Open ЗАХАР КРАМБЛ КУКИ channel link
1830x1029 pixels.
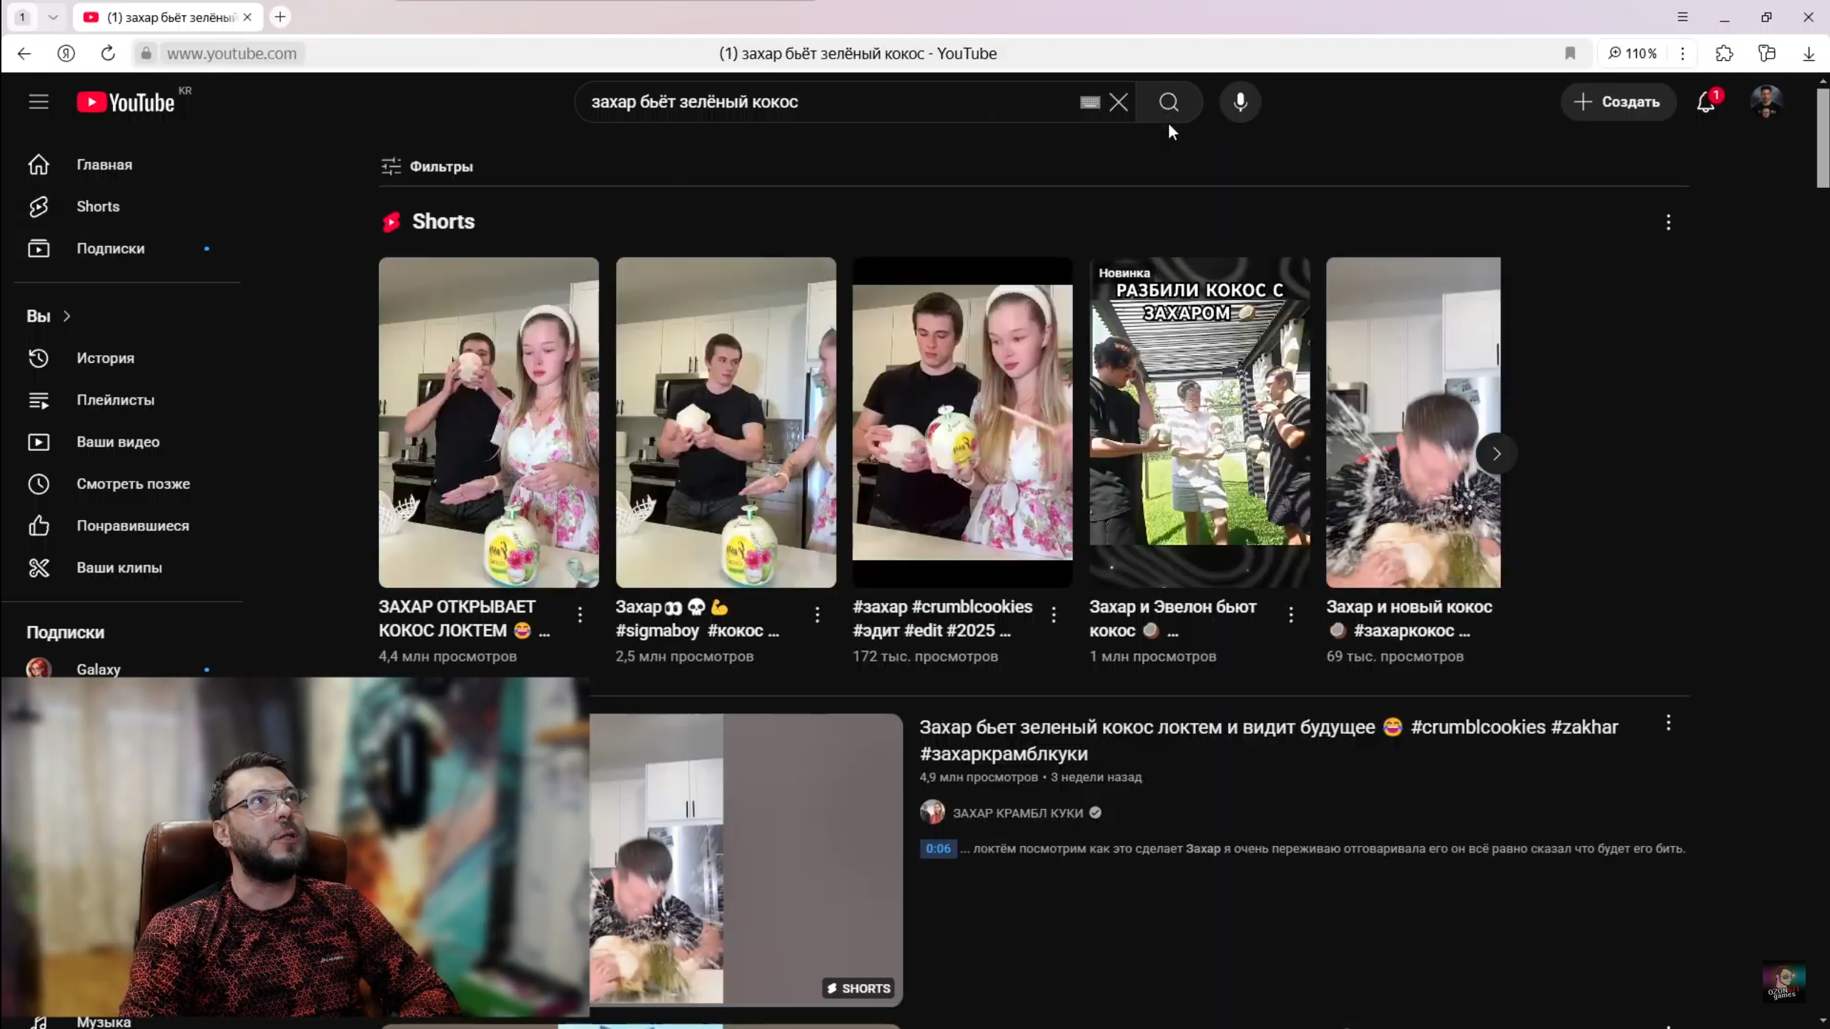[x=1017, y=813]
